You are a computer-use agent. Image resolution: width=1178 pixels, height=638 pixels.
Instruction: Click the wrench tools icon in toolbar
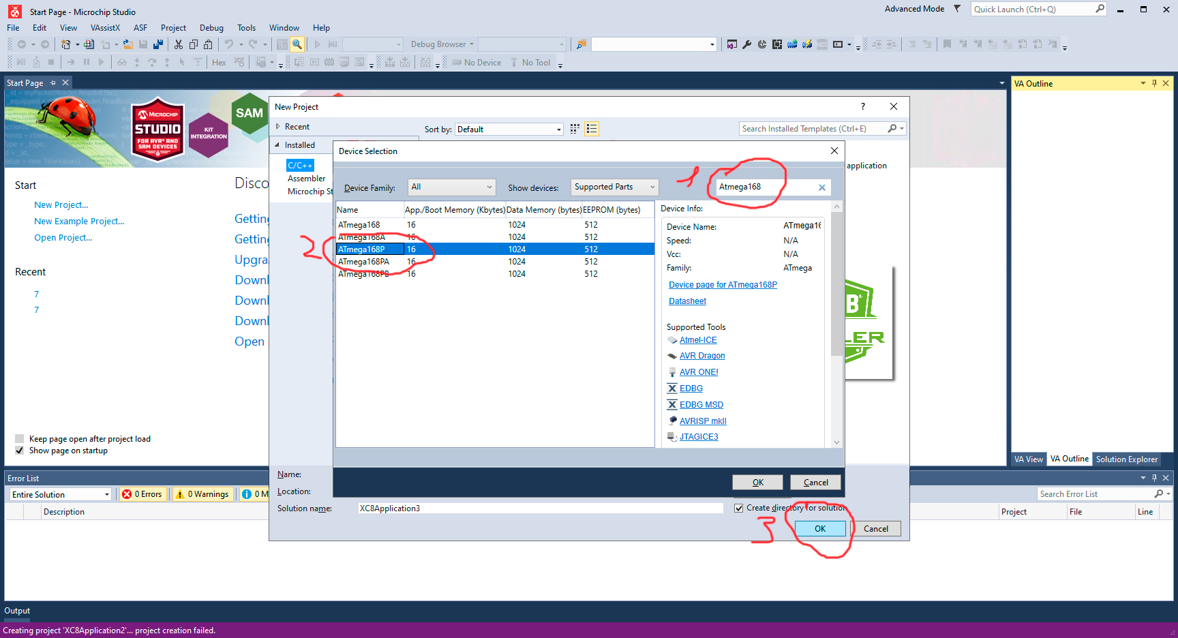click(x=747, y=44)
